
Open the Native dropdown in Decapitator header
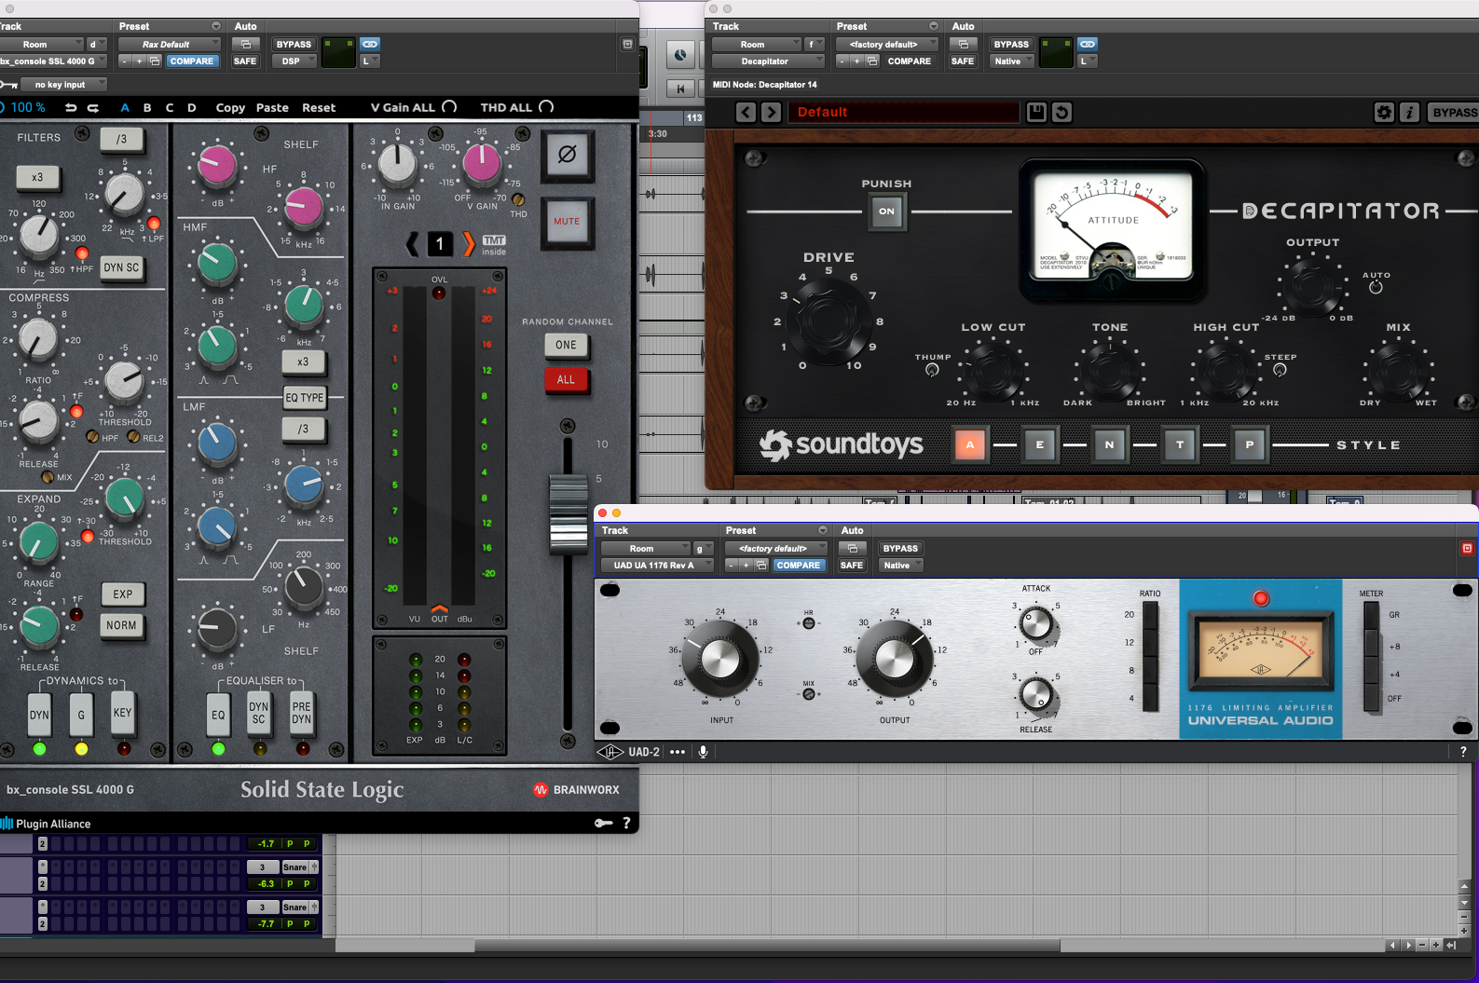click(1011, 61)
